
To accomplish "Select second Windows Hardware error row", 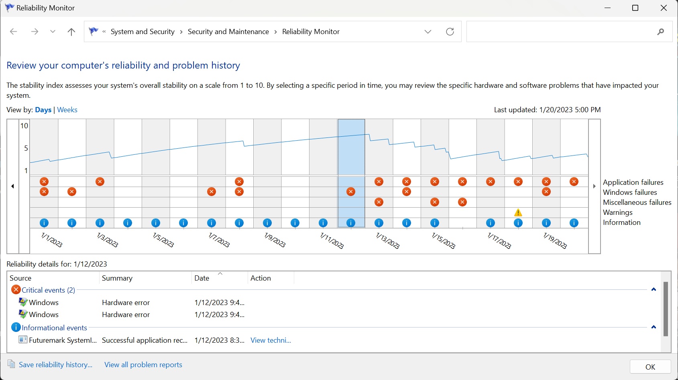I will (333, 315).
